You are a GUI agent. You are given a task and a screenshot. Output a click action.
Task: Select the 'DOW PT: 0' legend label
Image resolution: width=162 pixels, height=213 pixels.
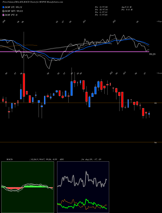click(x=11, y=15)
